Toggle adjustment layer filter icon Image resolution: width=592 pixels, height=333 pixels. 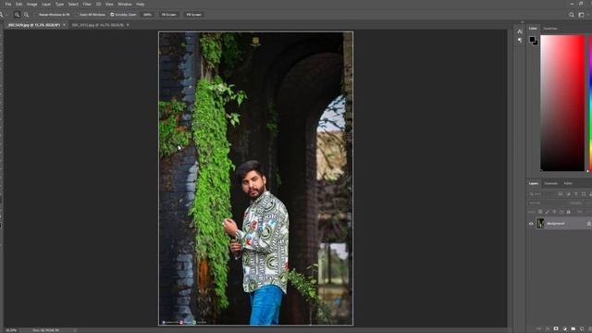click(568, 194)
